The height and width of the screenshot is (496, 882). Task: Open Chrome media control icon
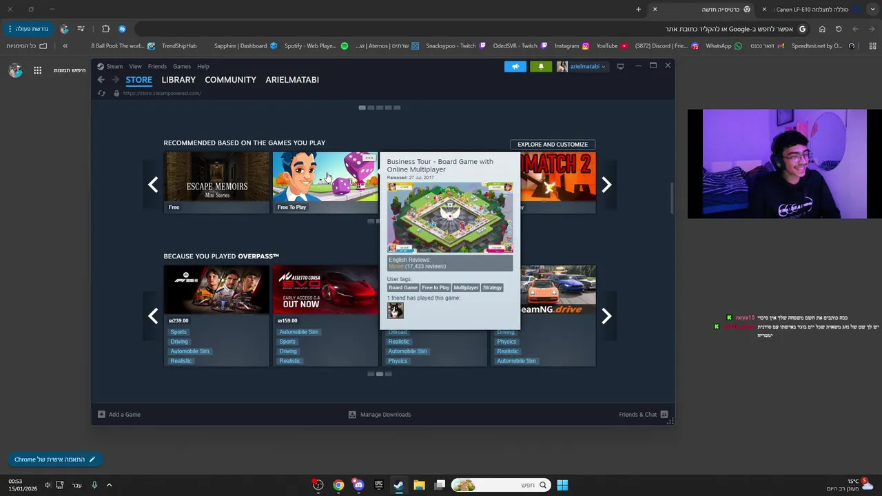pyautogui.click(x=81, y=29)
